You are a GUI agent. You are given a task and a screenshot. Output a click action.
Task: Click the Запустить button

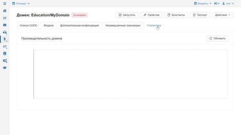pos(127,15)
